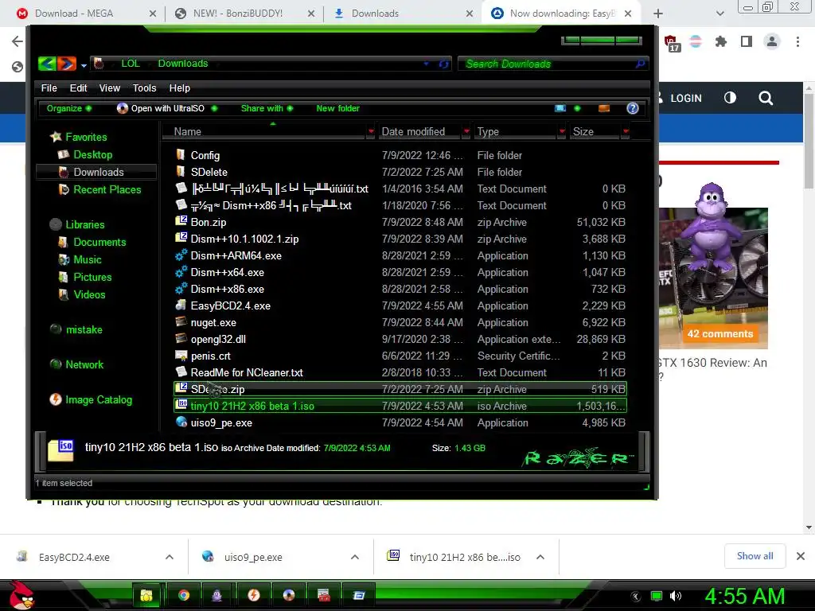Open the Size column filter dropdown
Viewport: 815px width, 611px height.
[626, 131]
